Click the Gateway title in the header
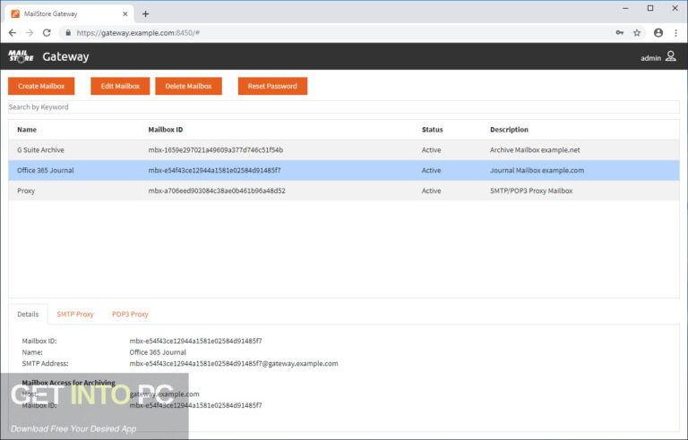Viewport: 688px width, 440px height. (65, 56)
